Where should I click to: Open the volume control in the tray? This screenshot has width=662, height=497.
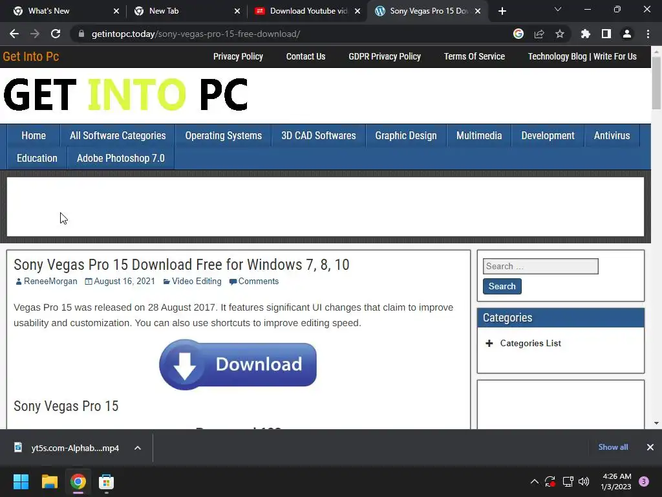(x=584, y=481)
